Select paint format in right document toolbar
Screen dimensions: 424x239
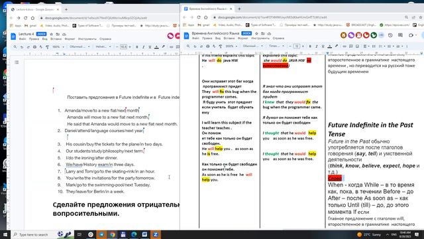pyautogui.click(x=221, y=46)
